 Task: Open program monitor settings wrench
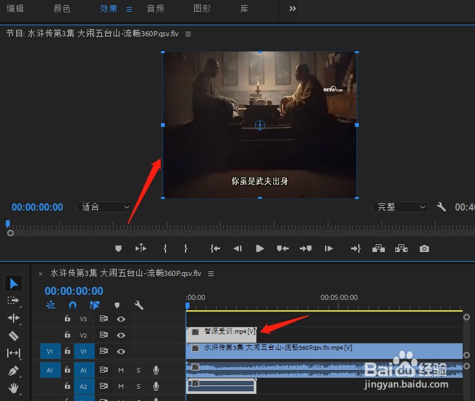click(441, 207)
